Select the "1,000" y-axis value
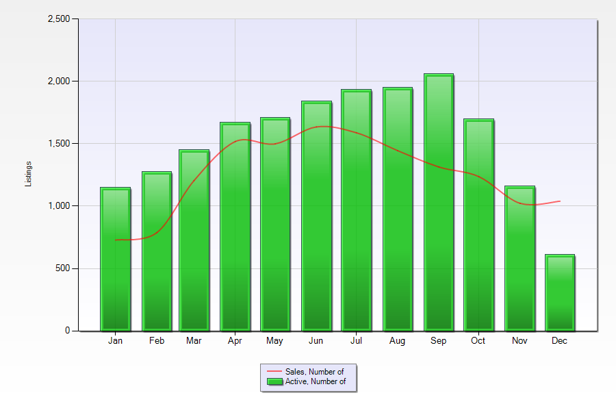This screenshot has height=404, width=616. pyautogui.click(x=59, y=206)
